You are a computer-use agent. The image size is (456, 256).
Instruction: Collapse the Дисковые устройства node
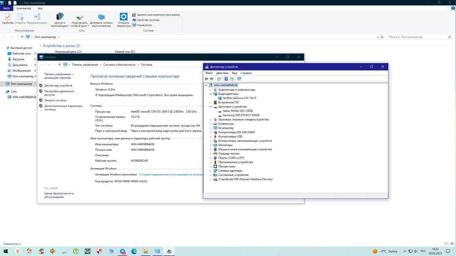point(211,107)
